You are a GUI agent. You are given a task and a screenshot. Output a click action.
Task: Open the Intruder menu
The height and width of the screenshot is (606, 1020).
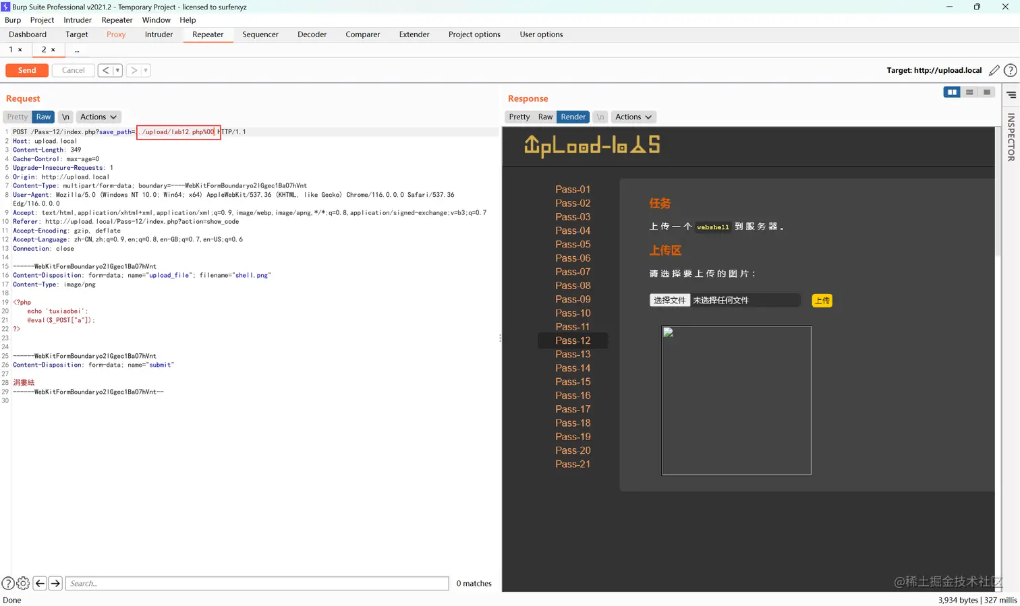[x=78, y=20]
